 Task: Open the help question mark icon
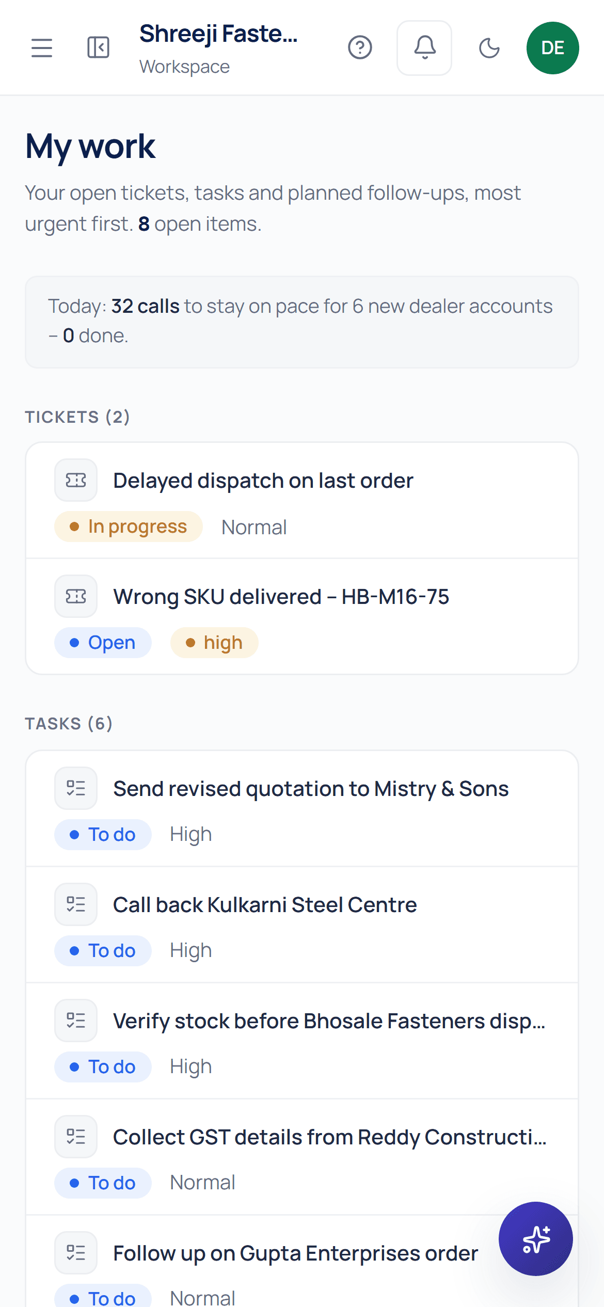(x=360, y=48)
